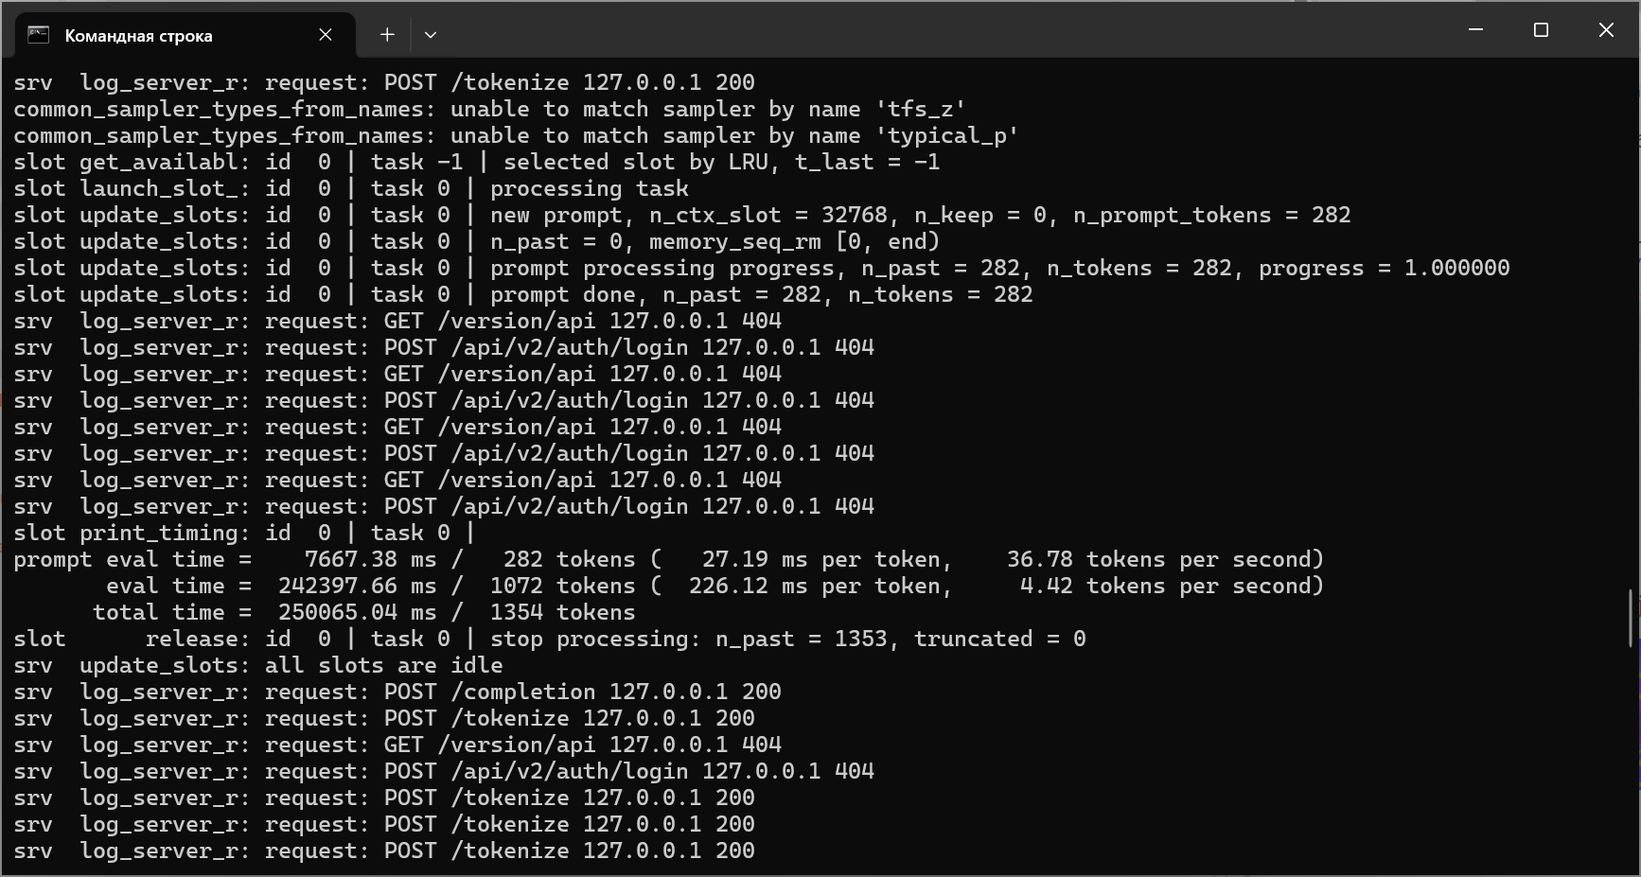The height and width of the screenshot is (877, 1641).
Task: Click the 'total time' timing line
Action: coord(363,613)
